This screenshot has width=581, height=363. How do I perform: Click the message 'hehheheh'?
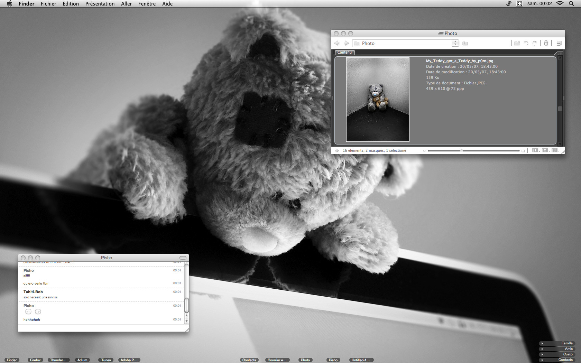click(x=32, y=320)
